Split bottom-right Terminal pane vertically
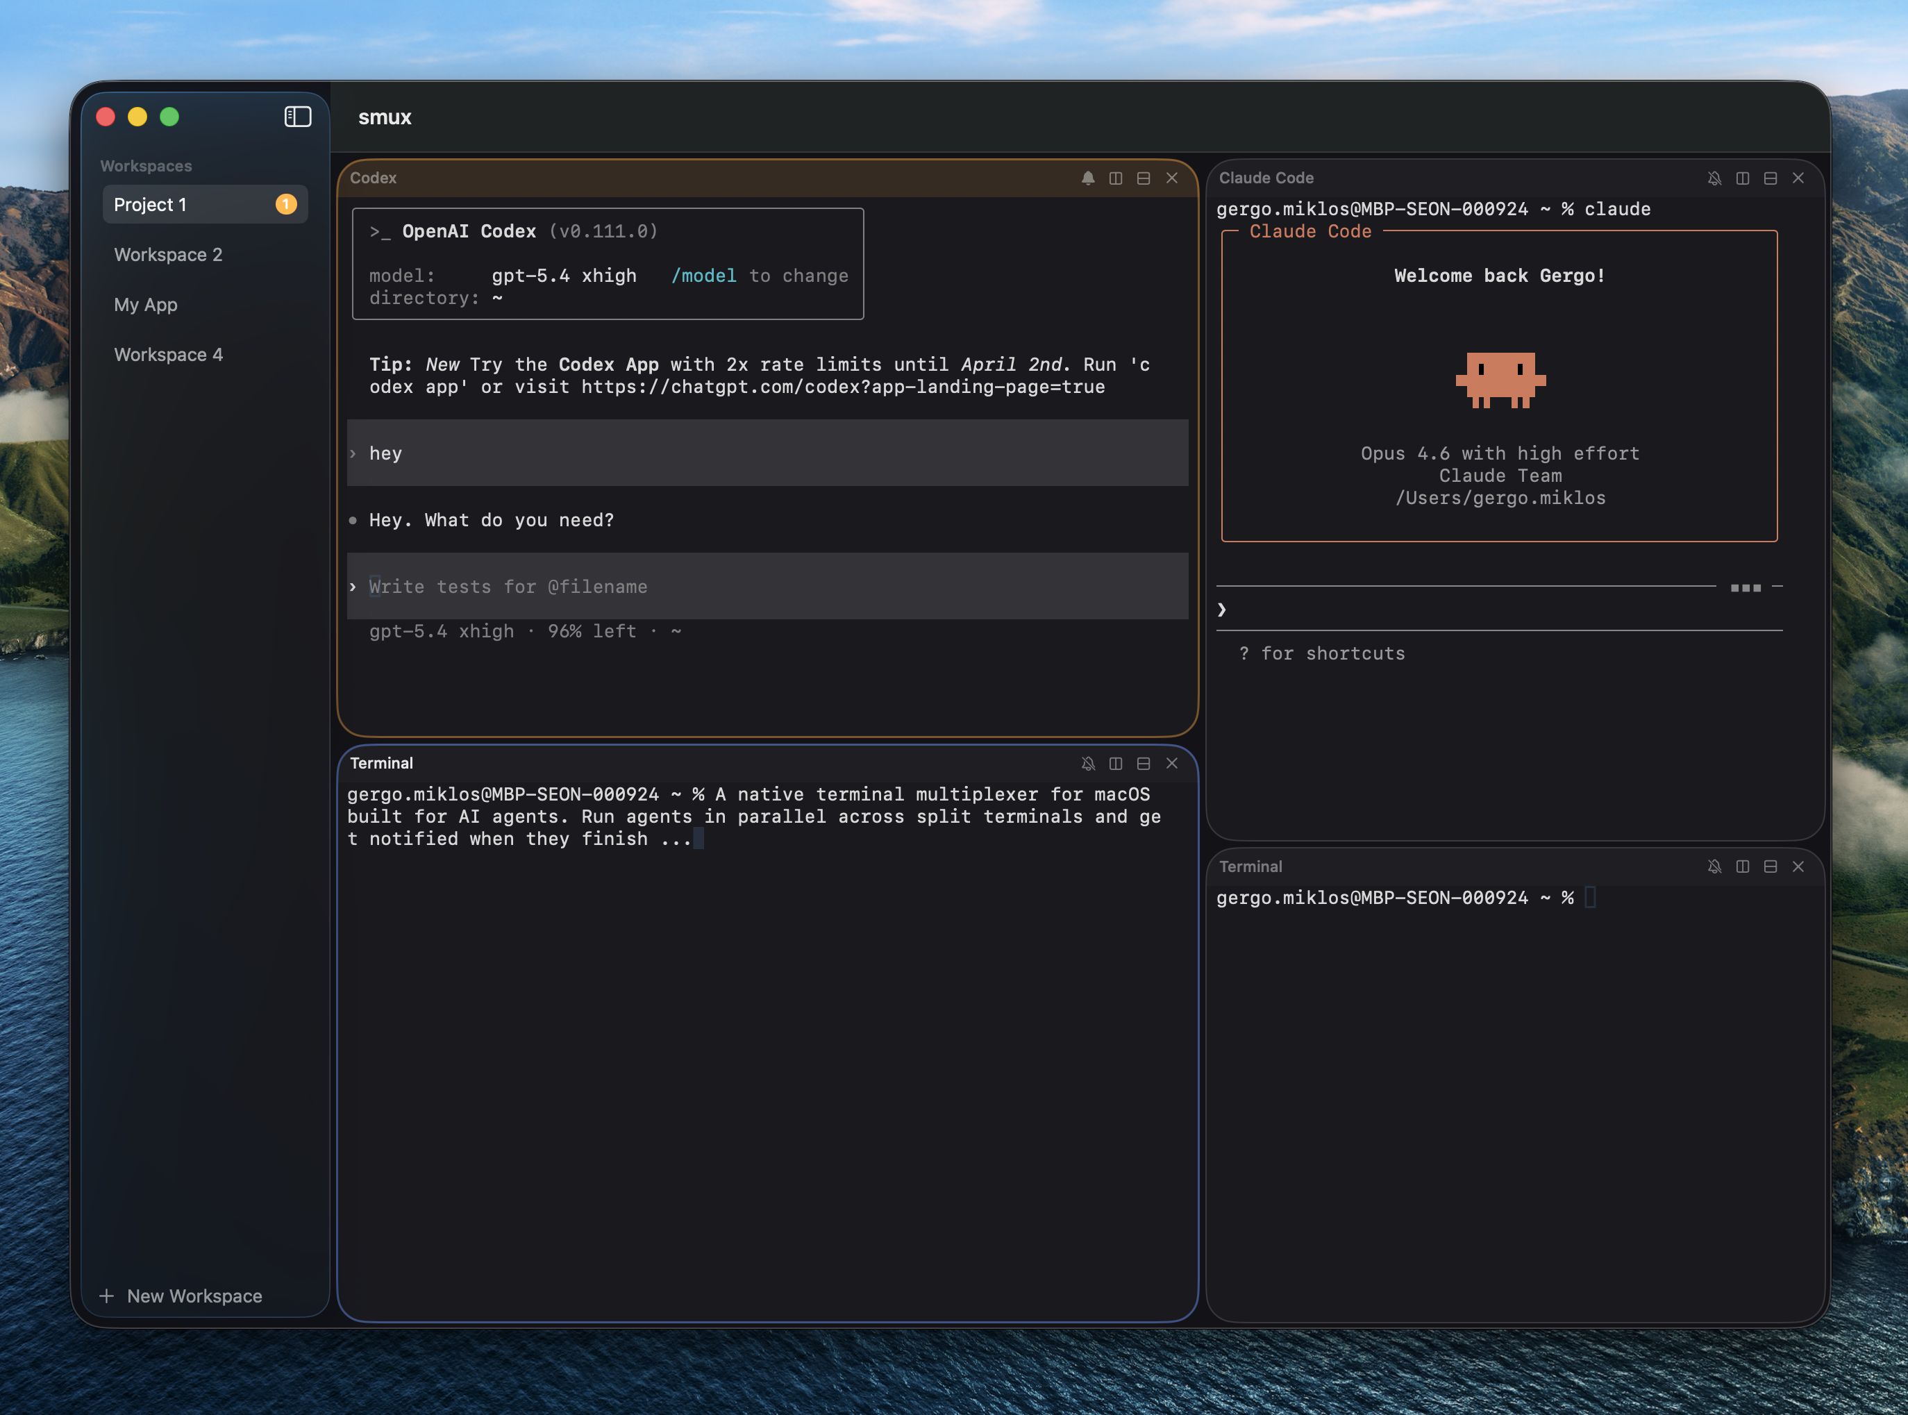Screen dimensions: 1908x1415 pyautogui.click(x=1743, y=866)
